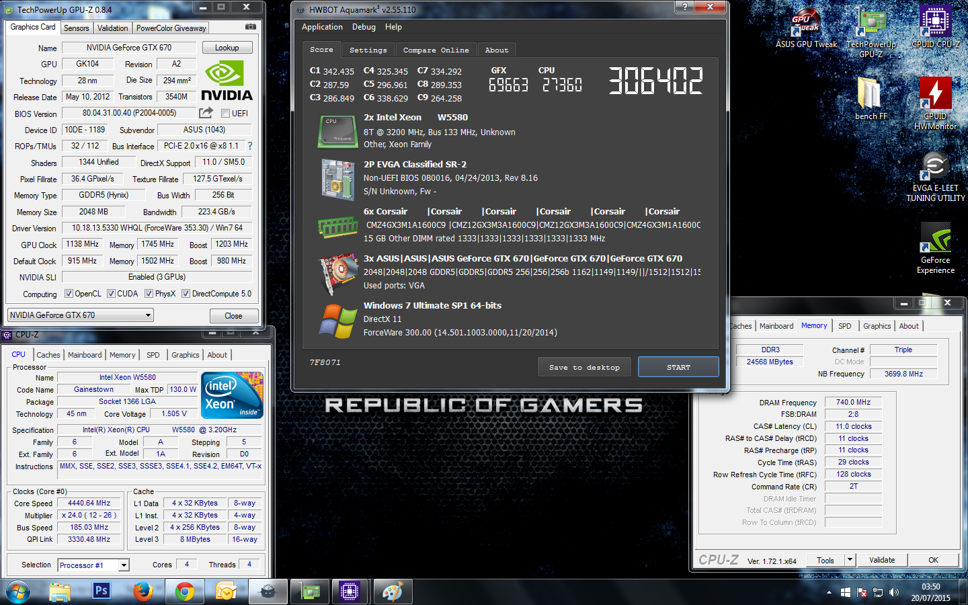Screen dimensions: 968x605
Task: Launch Firefox from the taskbar
Action: click(143, 592)
